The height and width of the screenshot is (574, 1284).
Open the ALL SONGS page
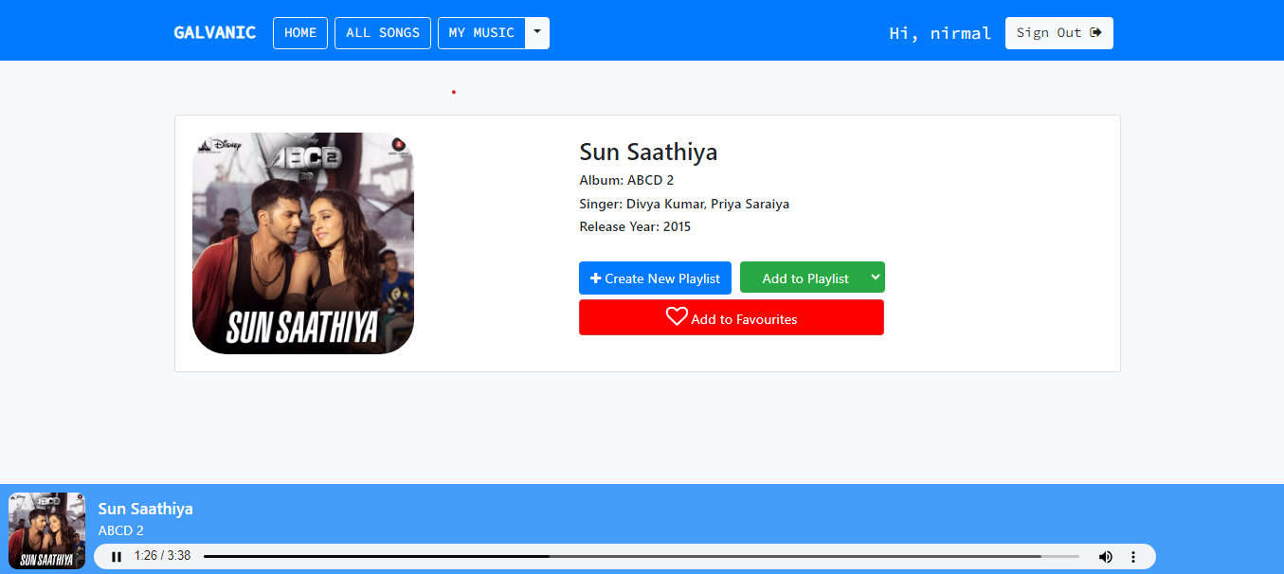tap(383, 33)
